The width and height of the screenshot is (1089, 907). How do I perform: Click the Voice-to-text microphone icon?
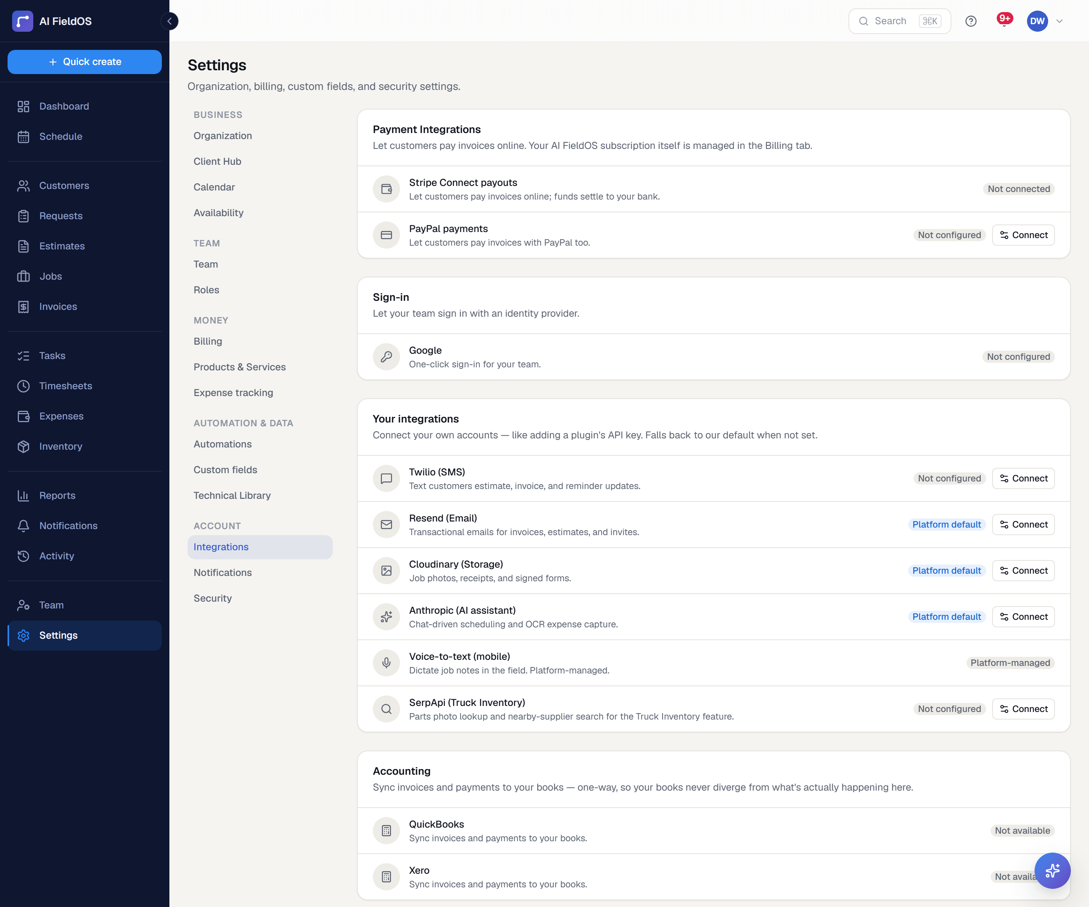(386, 663)
